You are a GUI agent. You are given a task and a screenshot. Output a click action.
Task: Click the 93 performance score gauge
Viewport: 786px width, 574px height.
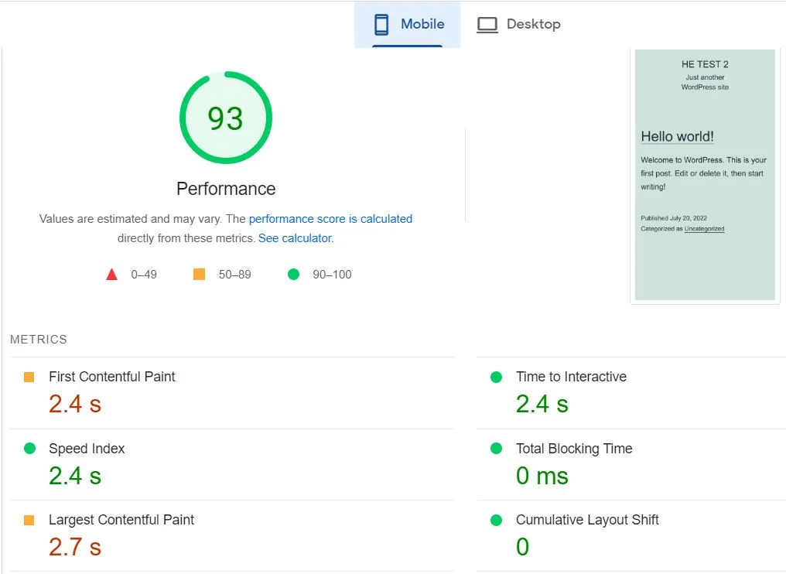pos(226,118)
